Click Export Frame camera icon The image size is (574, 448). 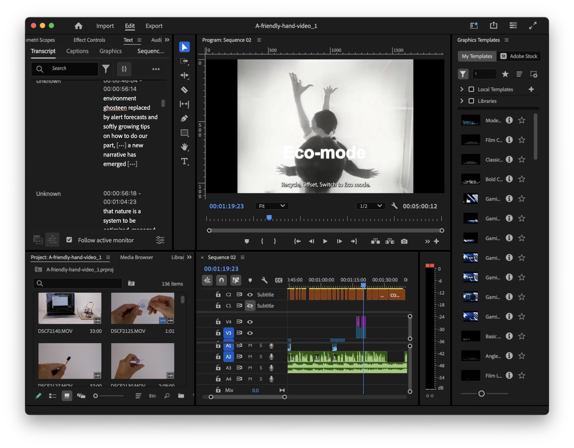404,241
